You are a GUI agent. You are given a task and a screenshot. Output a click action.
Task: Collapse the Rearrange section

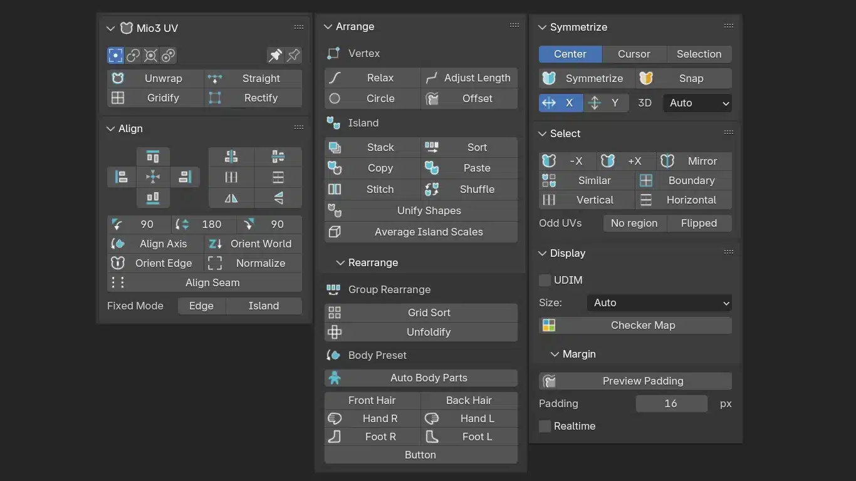point(341,262)
